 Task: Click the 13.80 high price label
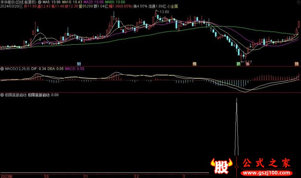(164, 12)
